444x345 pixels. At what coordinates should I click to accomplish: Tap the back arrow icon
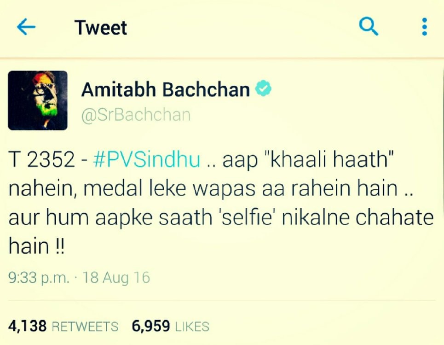tap(26, 27)
